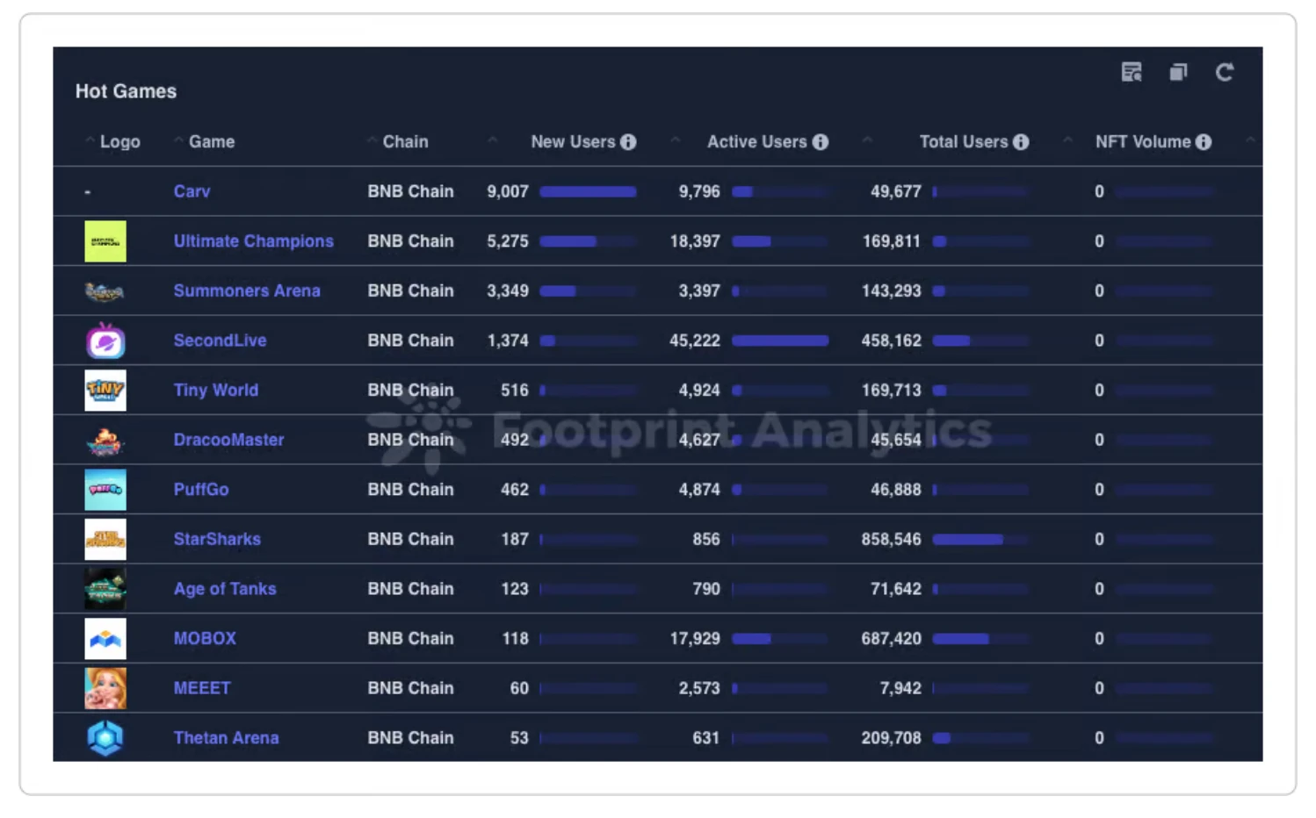Click the copy/duplicate icon at top right

click(x=1178, y=72)
